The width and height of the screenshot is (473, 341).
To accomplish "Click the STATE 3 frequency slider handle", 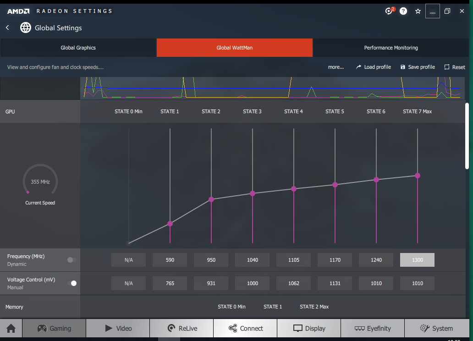I will point(253,193).
